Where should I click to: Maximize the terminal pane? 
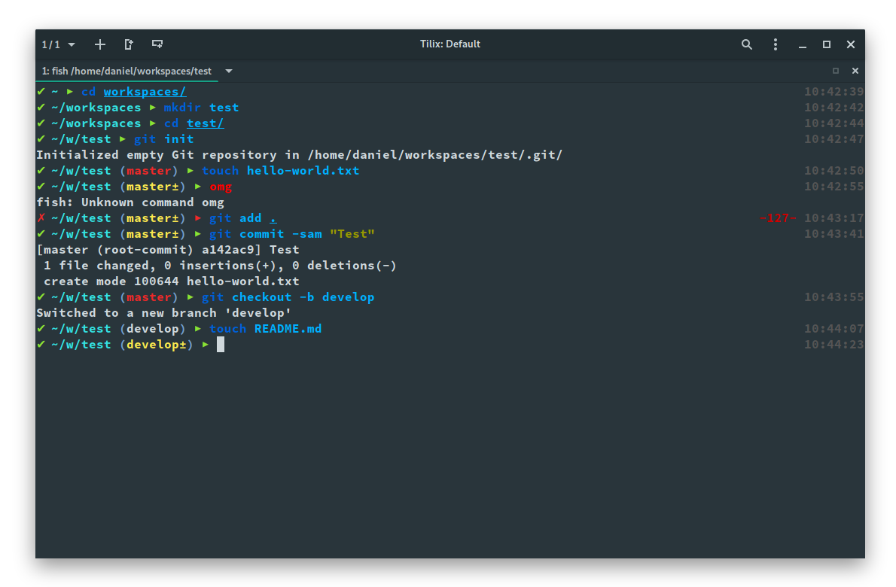pos(836,71)
